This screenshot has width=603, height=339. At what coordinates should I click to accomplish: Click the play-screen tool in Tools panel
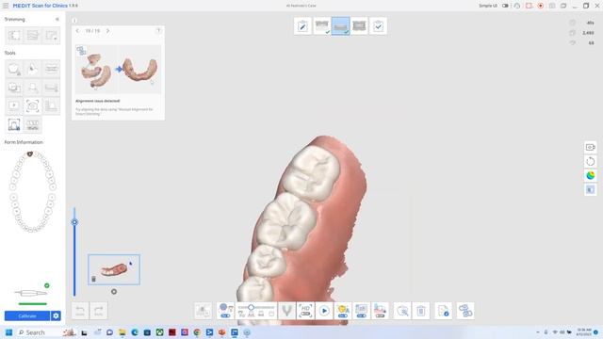14,105
